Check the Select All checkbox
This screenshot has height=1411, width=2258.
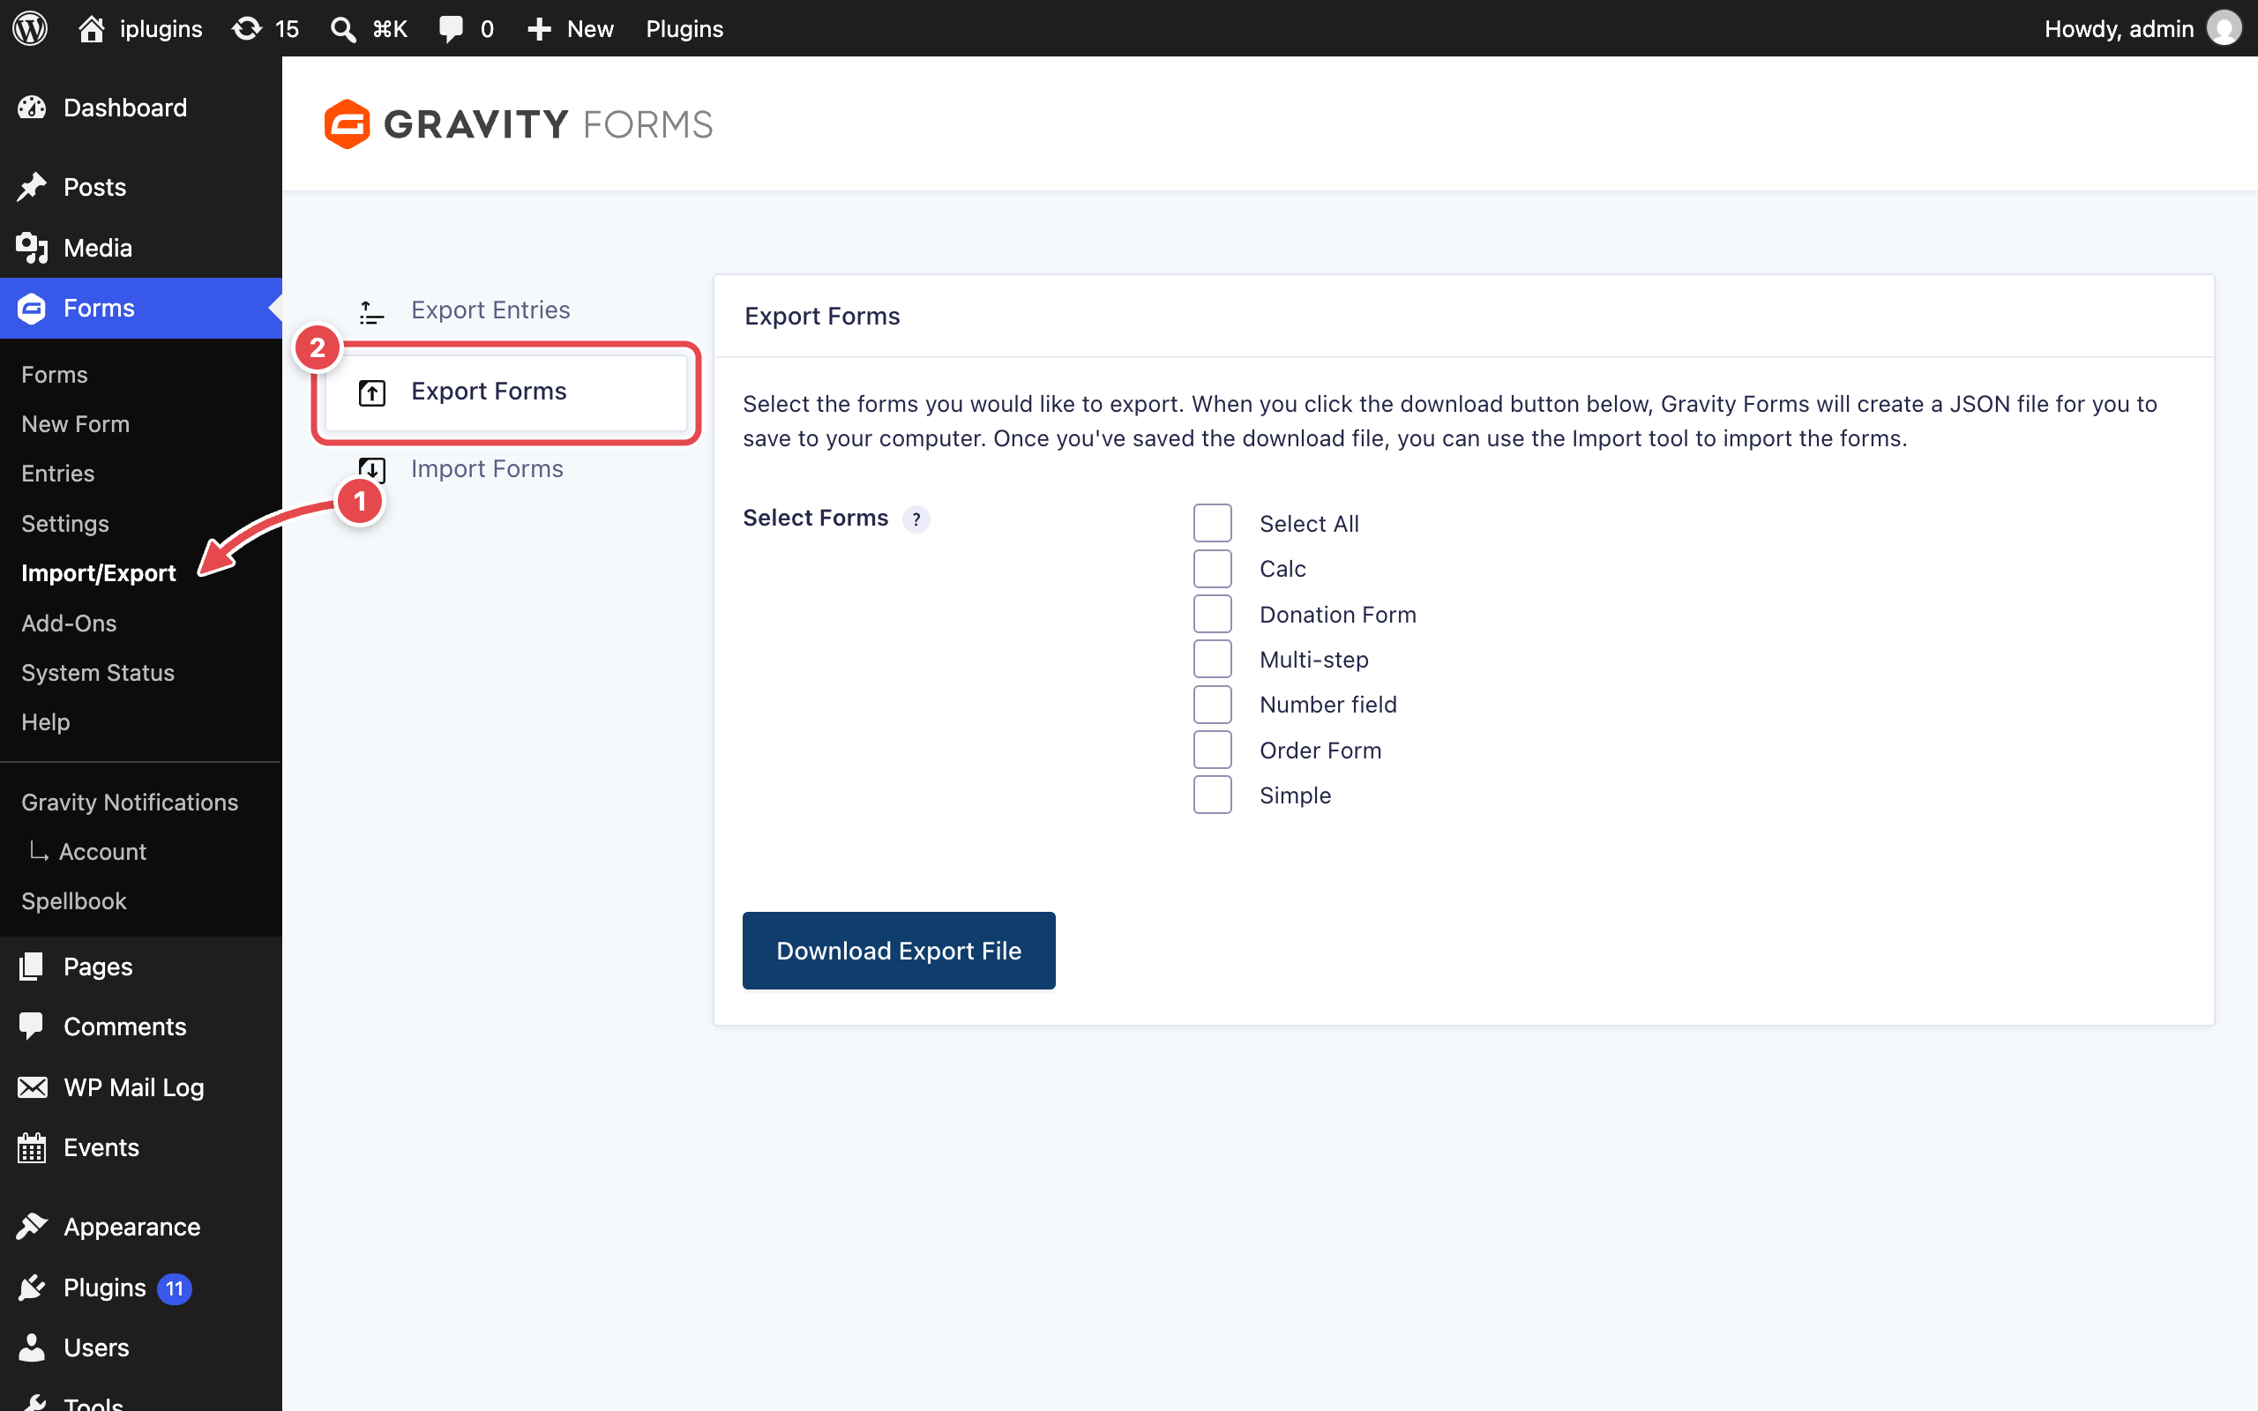pos(1212,524)
